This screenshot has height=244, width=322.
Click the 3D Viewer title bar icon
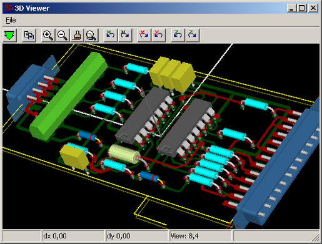[9, 8]
